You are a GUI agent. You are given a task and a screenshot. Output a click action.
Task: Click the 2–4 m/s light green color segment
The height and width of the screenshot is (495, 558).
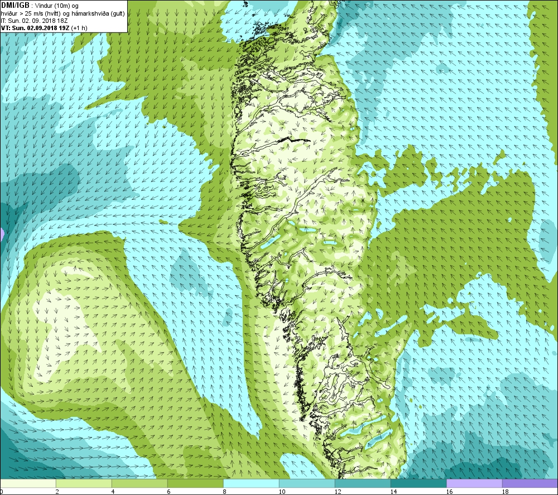[84, 483]
